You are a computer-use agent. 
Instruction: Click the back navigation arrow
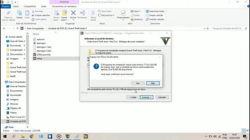coord(4,28)
